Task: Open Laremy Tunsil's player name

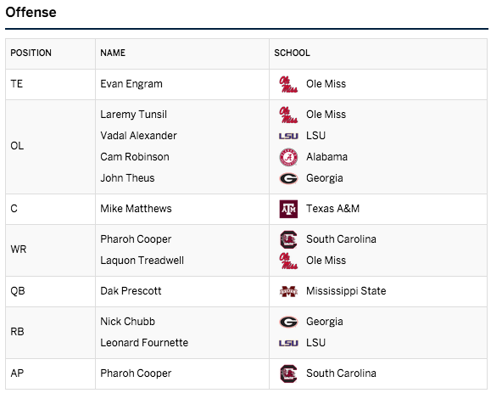Action: pos(133,115)
